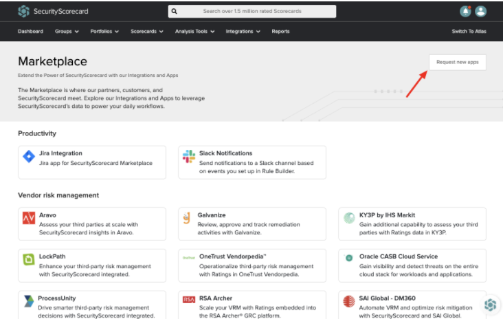
Task: Click the Slack Notifications logo icon
Action: (x=189, y=156)
